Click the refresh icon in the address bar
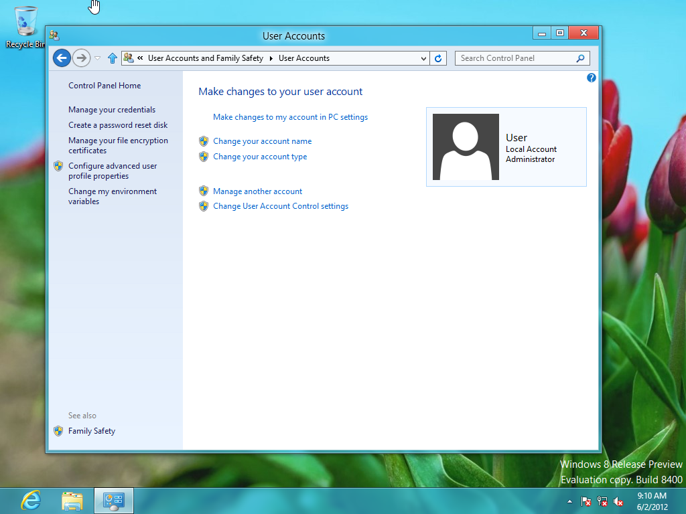This screenshot has width=686, height=514. click(x=438, y=58)
